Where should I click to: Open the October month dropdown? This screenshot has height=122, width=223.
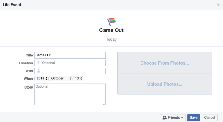60,79
